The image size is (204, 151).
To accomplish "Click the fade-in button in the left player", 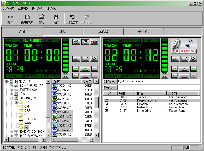I will click(76, 59).
